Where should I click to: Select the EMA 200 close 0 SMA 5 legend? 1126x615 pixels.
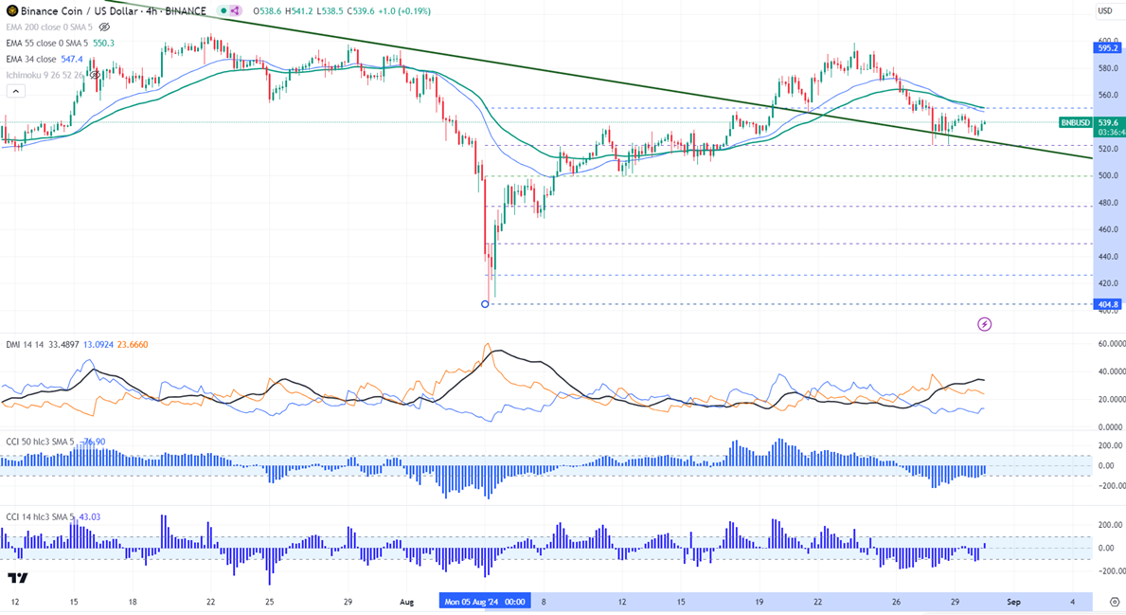pyautogui.click(x=49, y=27)
